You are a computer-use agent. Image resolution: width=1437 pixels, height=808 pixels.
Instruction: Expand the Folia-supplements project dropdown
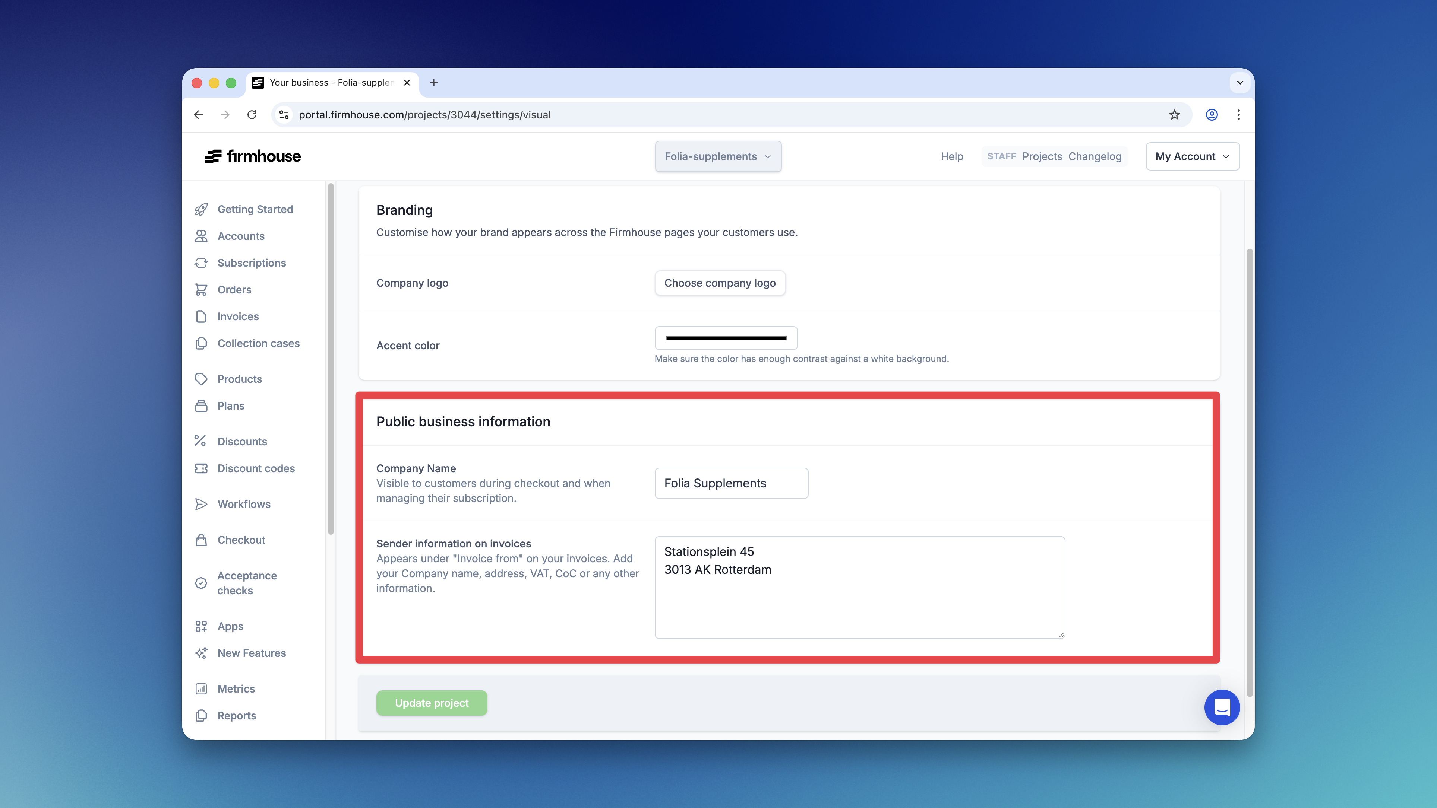point(718,157)
